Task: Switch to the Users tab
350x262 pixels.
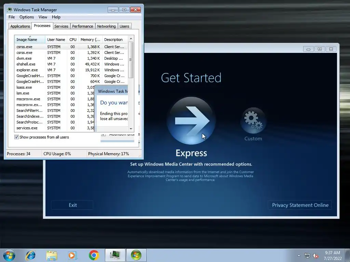Action: 124,26
